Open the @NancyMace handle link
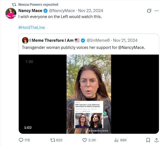The height and width of the screenshot is (146, 163). [x=62, y=11]
